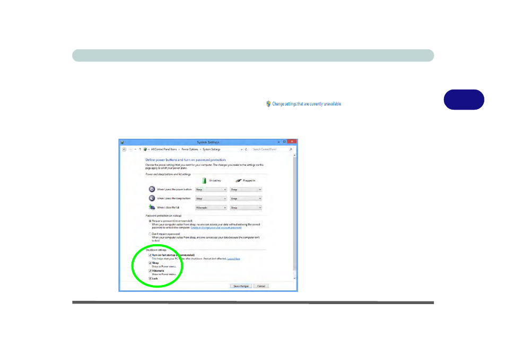Click the Back navigation arrow
Image resolution: width=506 pixels, height=356 pixels.
click(x=124, y=149)
